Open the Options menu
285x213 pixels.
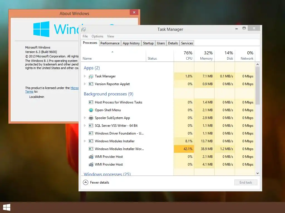pos(97,36)
